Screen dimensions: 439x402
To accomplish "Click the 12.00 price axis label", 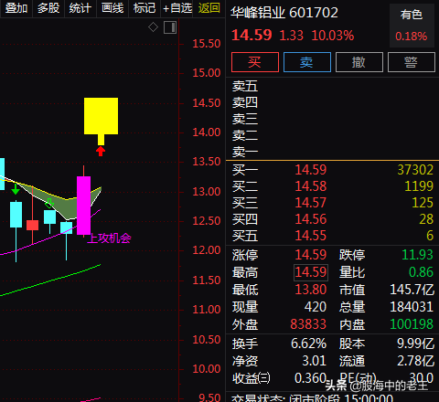I will (207, 250).
